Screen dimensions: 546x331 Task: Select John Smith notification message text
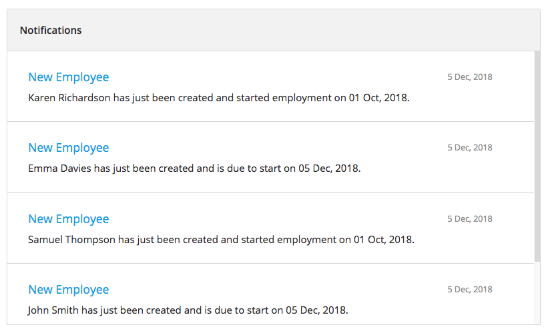(188, 310)
